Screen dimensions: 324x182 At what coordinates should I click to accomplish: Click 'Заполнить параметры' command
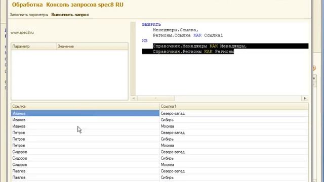point(29,15)
